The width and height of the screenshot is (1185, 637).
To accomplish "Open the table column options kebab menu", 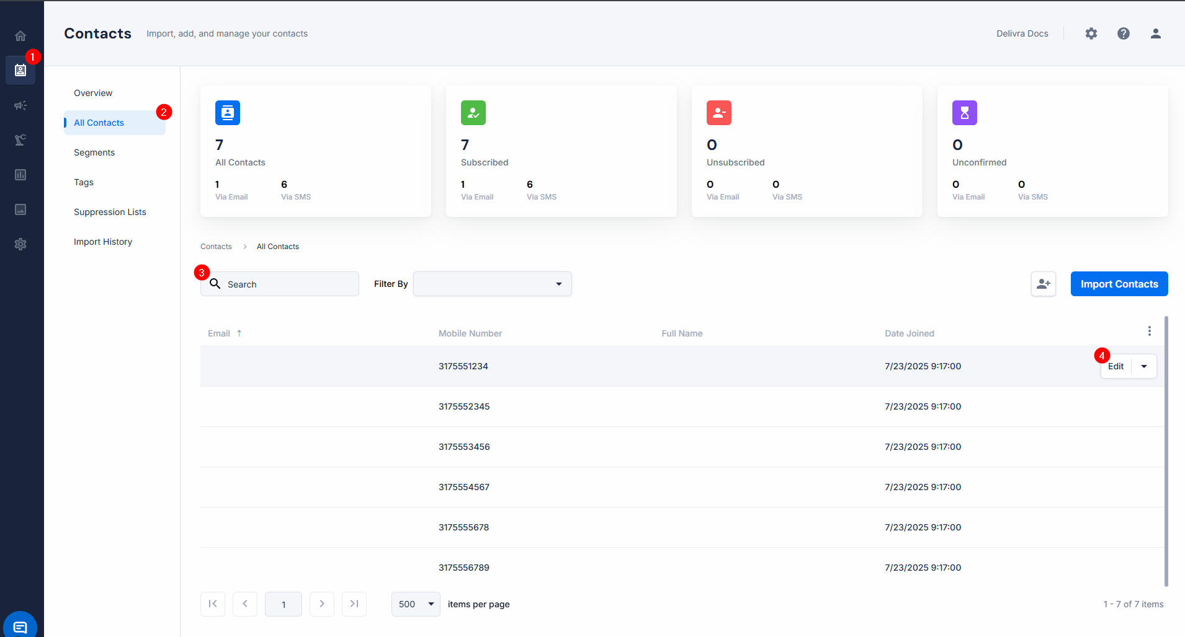I will tap(1150, 331).
